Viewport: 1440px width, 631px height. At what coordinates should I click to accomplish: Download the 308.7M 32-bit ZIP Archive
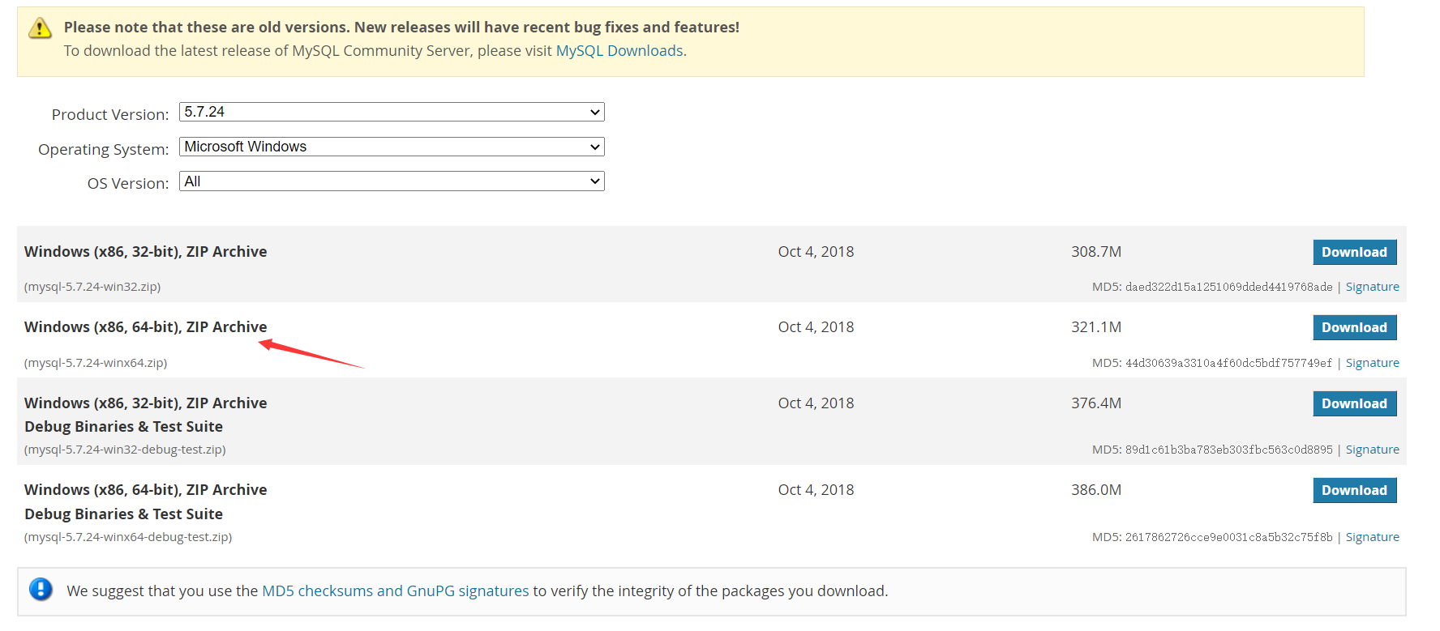point(1355,252)
